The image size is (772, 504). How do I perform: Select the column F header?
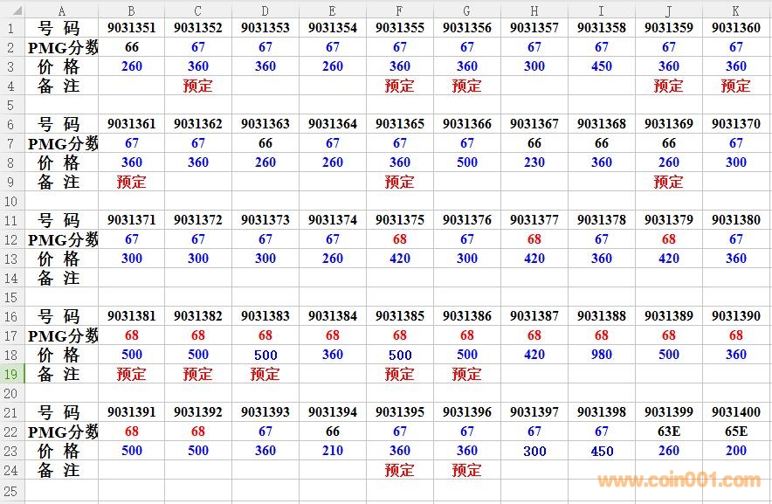pos(399,10)
